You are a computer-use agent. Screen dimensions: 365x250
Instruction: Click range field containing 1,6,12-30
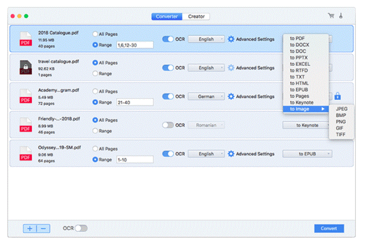135,45
